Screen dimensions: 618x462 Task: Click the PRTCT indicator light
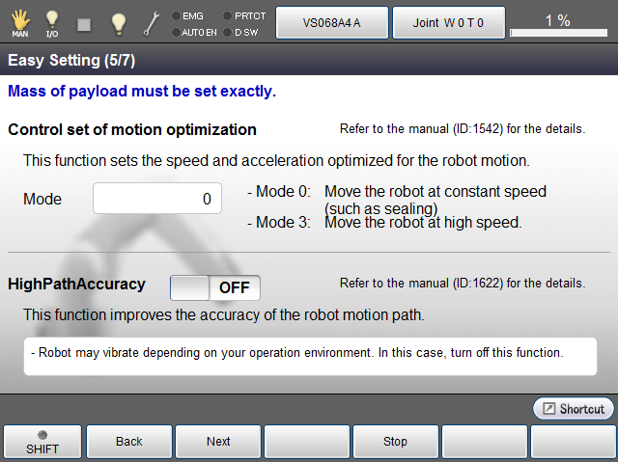[228, 15]
